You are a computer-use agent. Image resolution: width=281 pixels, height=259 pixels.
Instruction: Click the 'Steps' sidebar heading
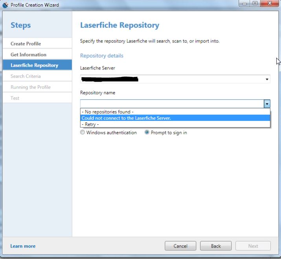coord(20,25)
